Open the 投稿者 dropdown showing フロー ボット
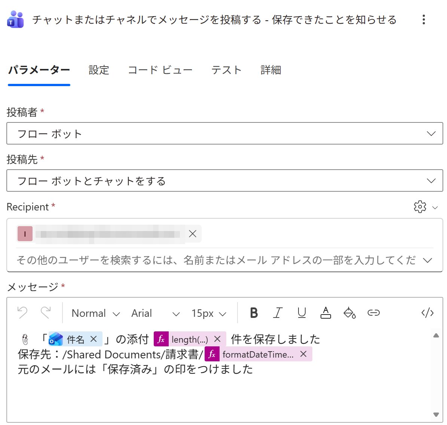 click(x=225, y=133)
